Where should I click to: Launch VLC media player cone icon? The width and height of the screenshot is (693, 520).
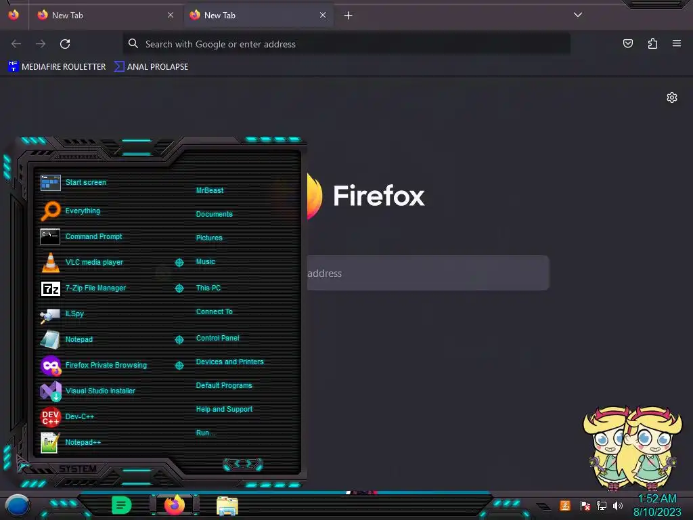tap(50, 262)
